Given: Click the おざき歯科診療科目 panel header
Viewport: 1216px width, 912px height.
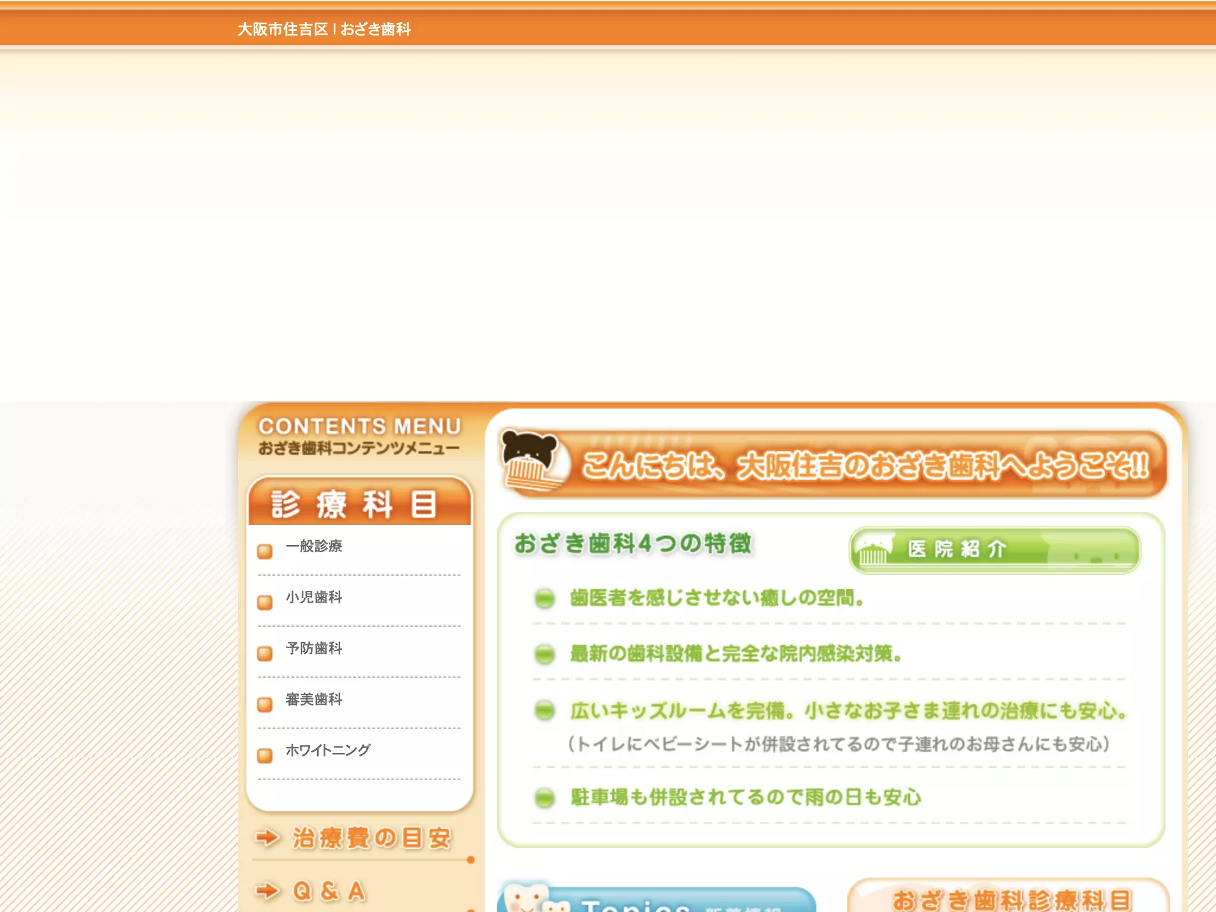Looking at the screenshot, I should pos(1012,900).
